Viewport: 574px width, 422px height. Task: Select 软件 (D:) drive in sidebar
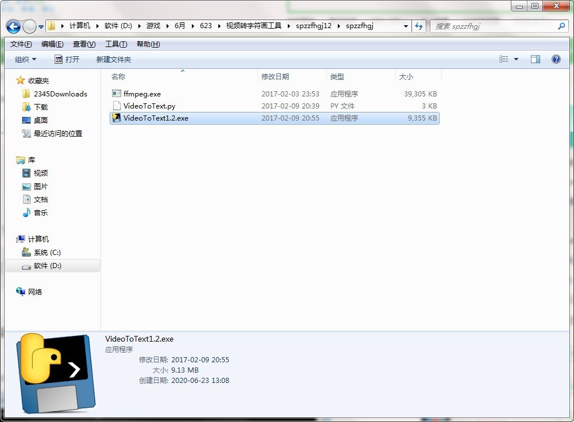pos(52,266)
